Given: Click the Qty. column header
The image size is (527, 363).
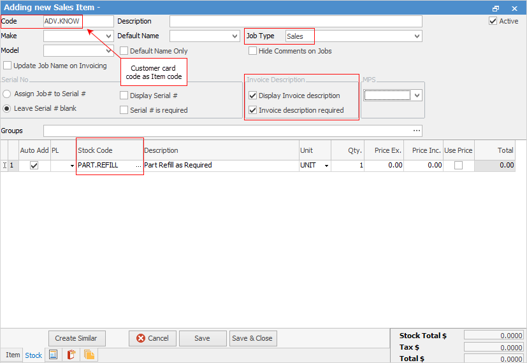Looking at the screenshot, I should coord(347,150).
